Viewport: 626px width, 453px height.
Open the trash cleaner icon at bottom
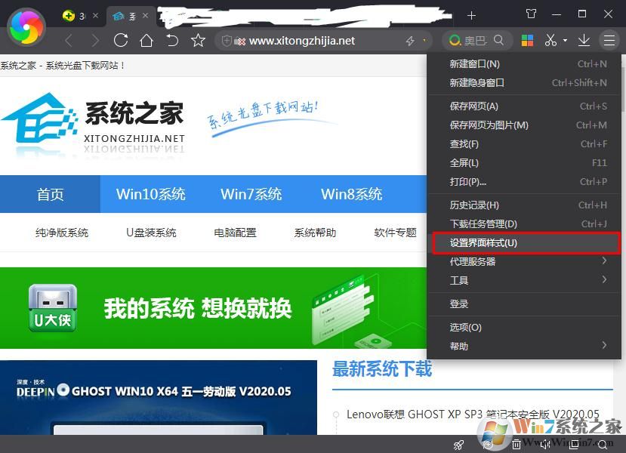(516, 445)
